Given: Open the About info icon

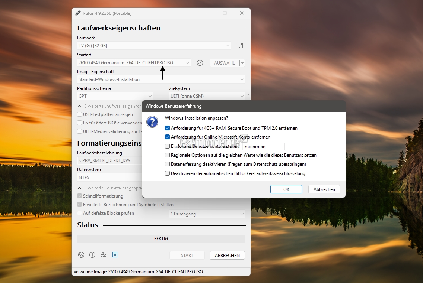Looking at the screenshot, I should tap(92, 255).
